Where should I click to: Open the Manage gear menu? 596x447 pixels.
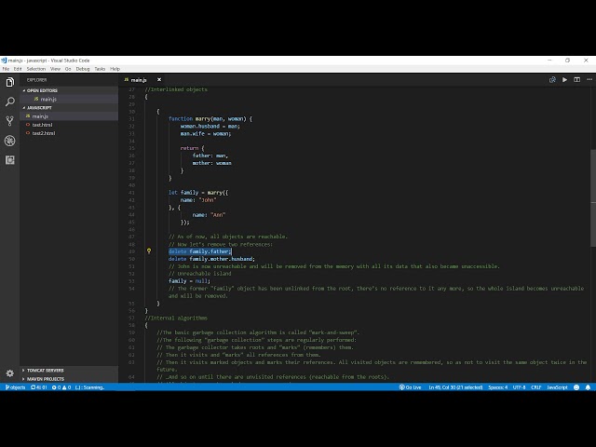click(x=10, y=373)
